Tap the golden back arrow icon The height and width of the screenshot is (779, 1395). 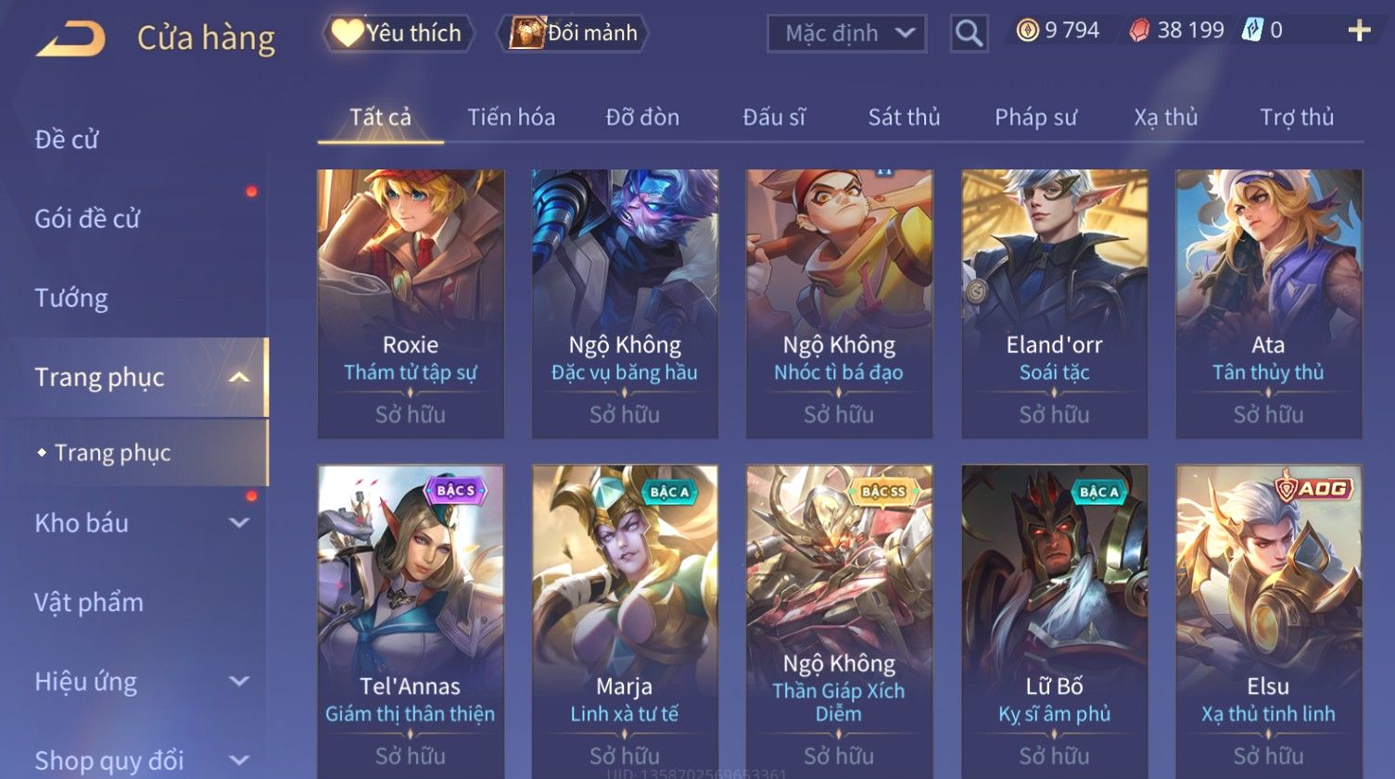(70, 39)
